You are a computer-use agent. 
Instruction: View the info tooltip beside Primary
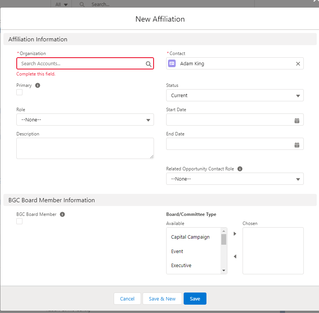tap(37, 85)
